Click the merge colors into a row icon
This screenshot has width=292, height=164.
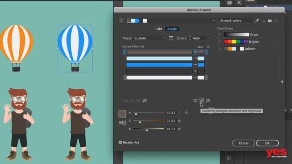[x=125, y=101]
